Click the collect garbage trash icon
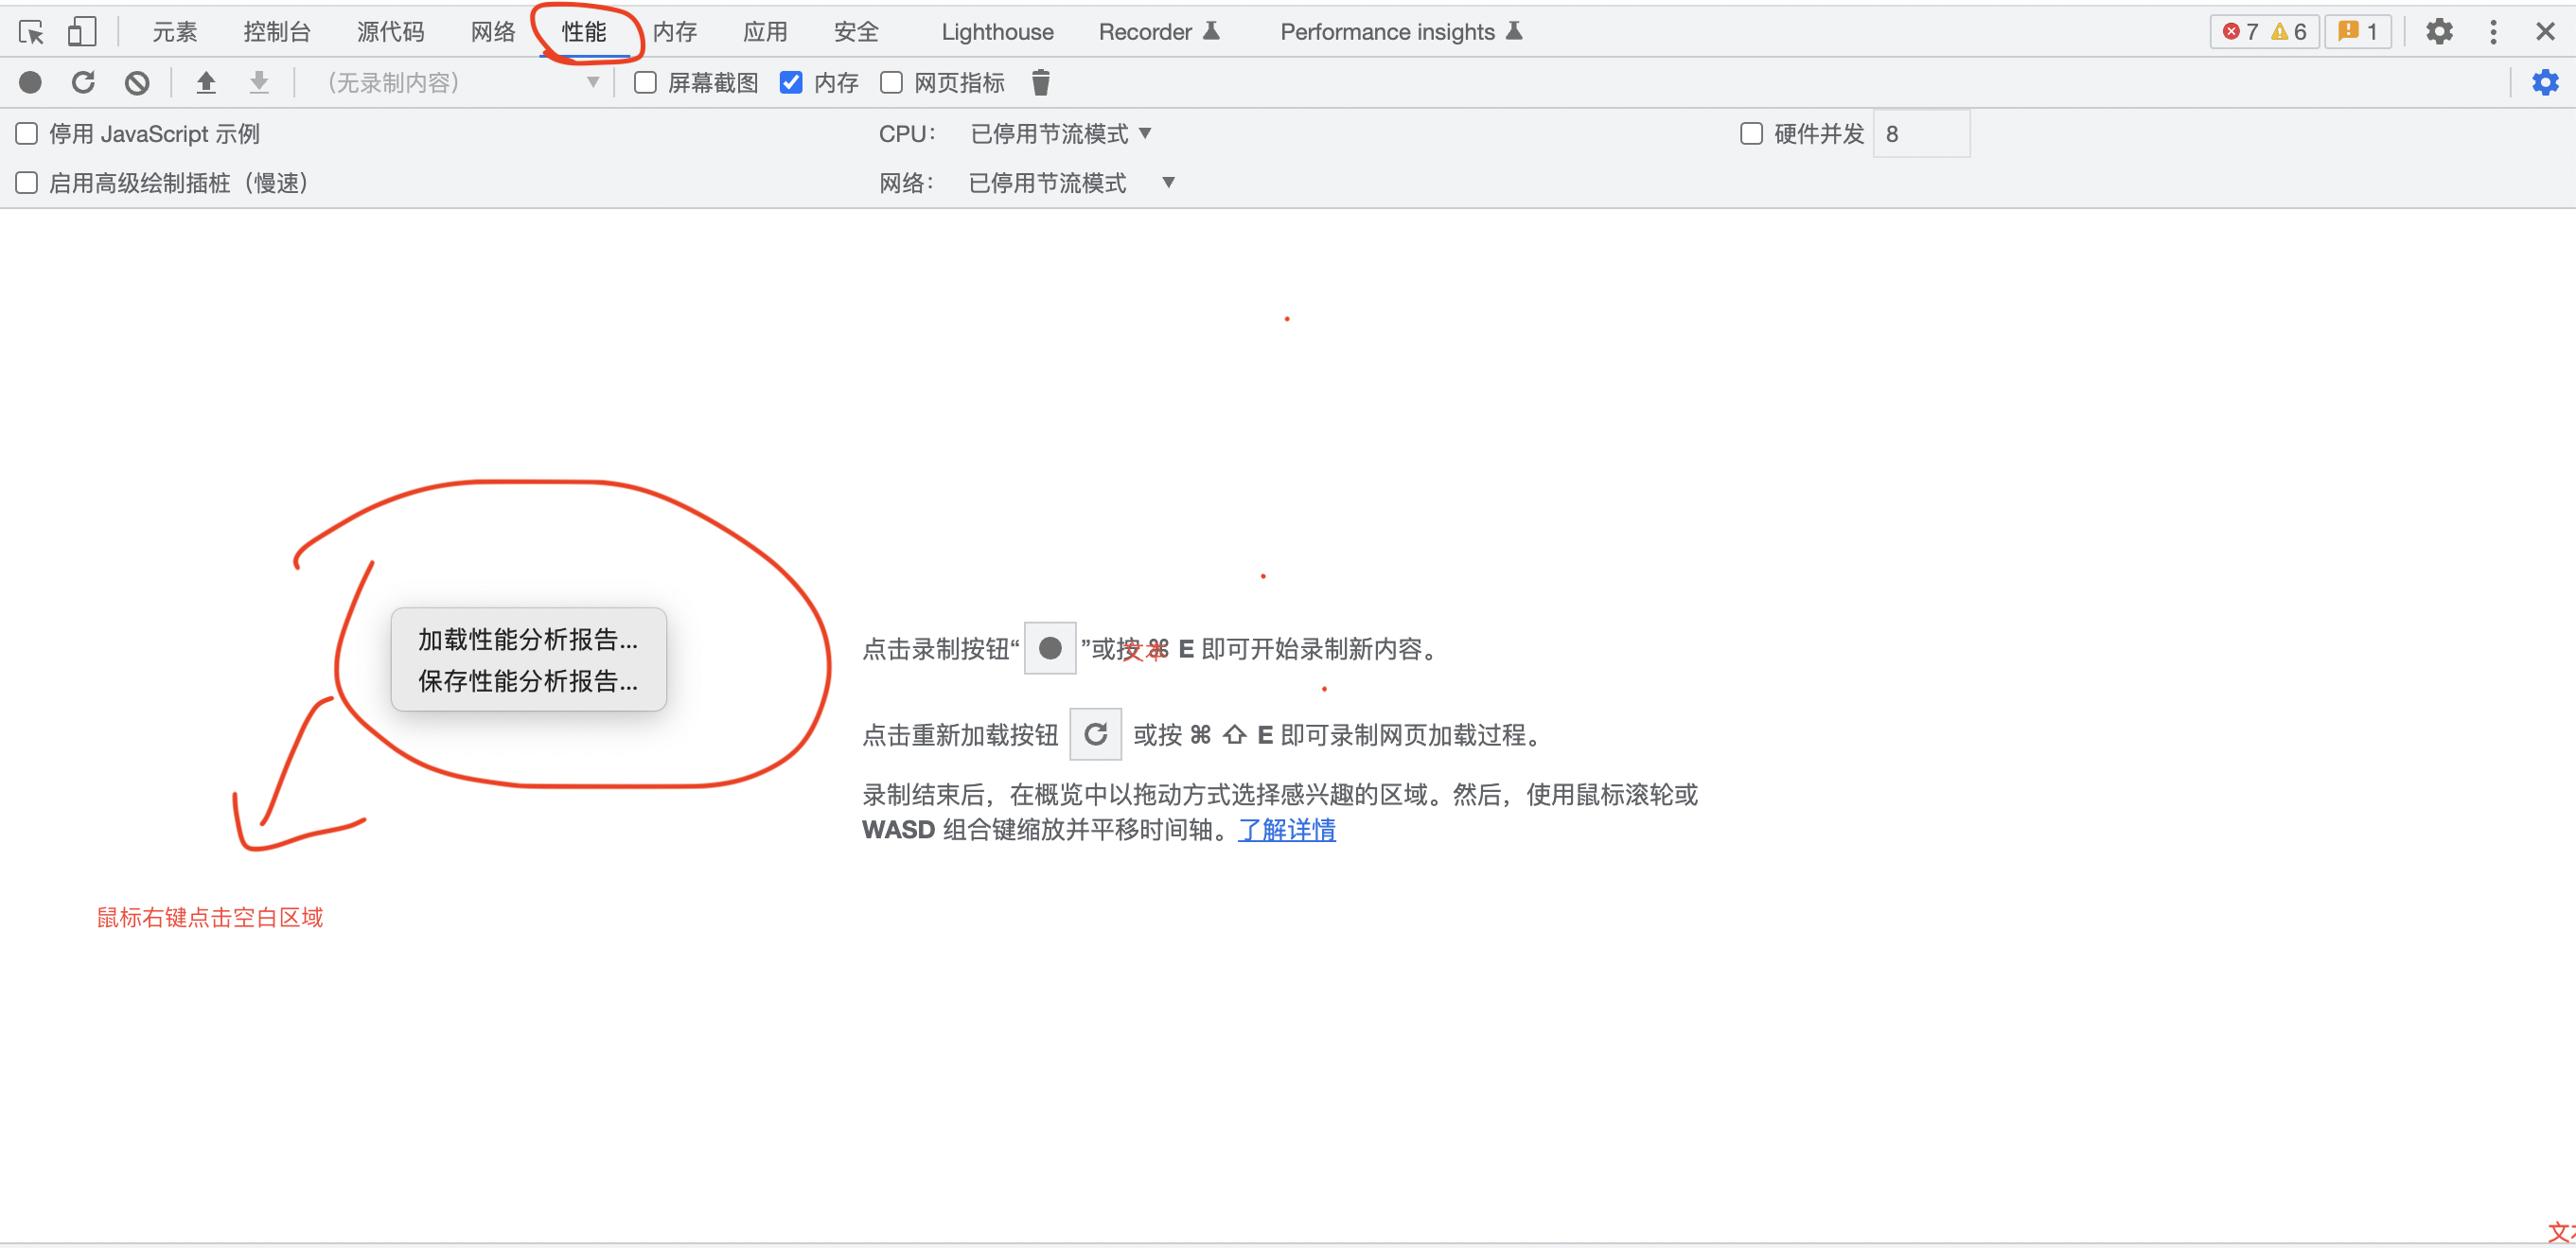2576x1248 pixels. (x=1040, y=82)
